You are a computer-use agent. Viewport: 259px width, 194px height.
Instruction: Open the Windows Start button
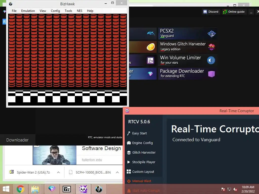click(6, 189)
